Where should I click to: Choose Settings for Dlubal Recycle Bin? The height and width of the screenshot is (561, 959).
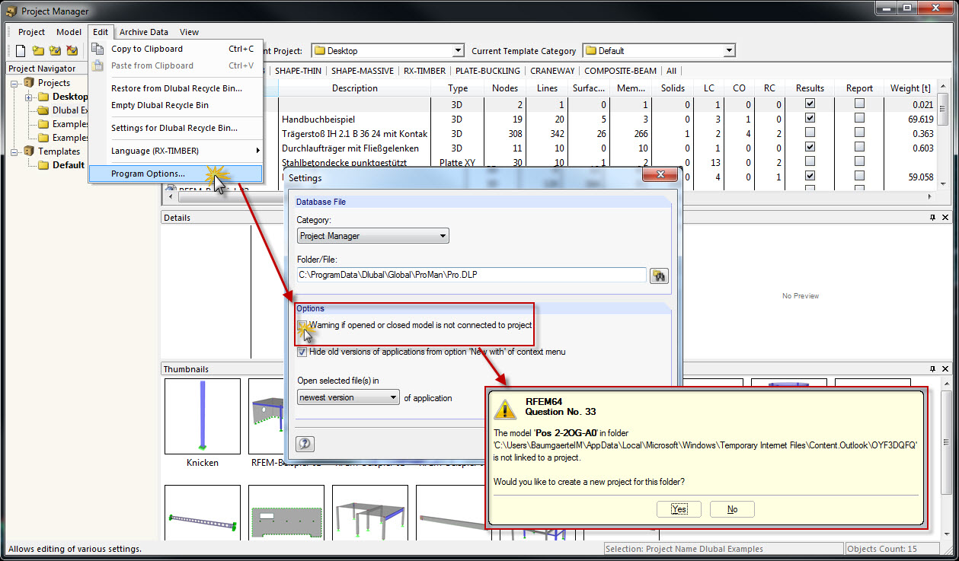coord(176,128)
